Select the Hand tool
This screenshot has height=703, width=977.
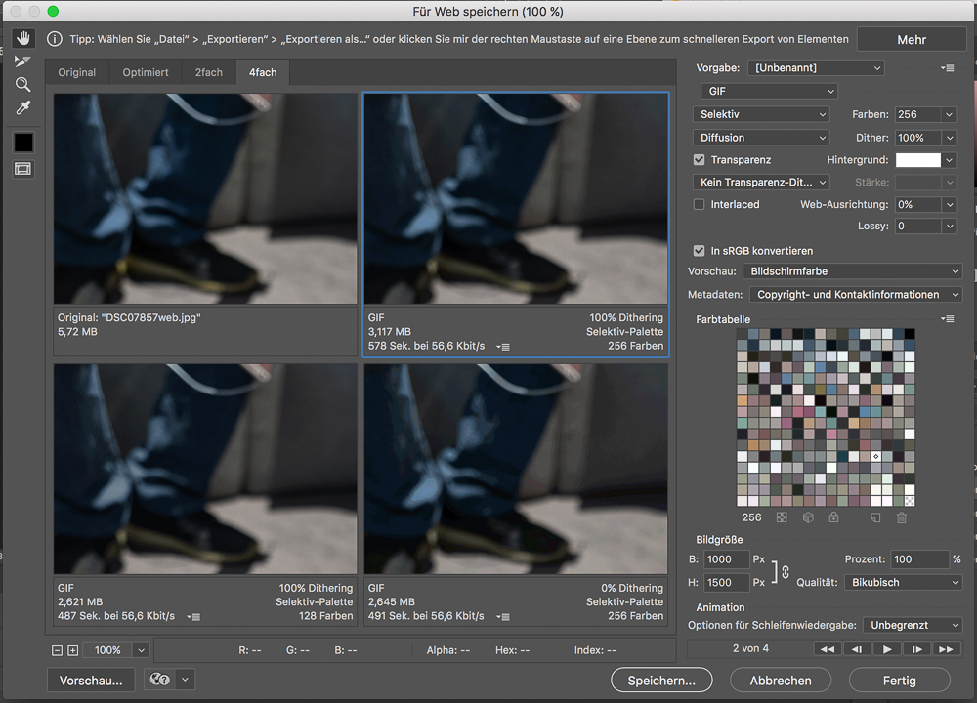click(x=23, y=39)
